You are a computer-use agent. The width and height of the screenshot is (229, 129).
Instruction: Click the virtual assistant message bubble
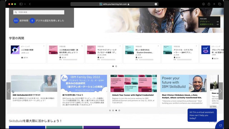pos(202,115)
